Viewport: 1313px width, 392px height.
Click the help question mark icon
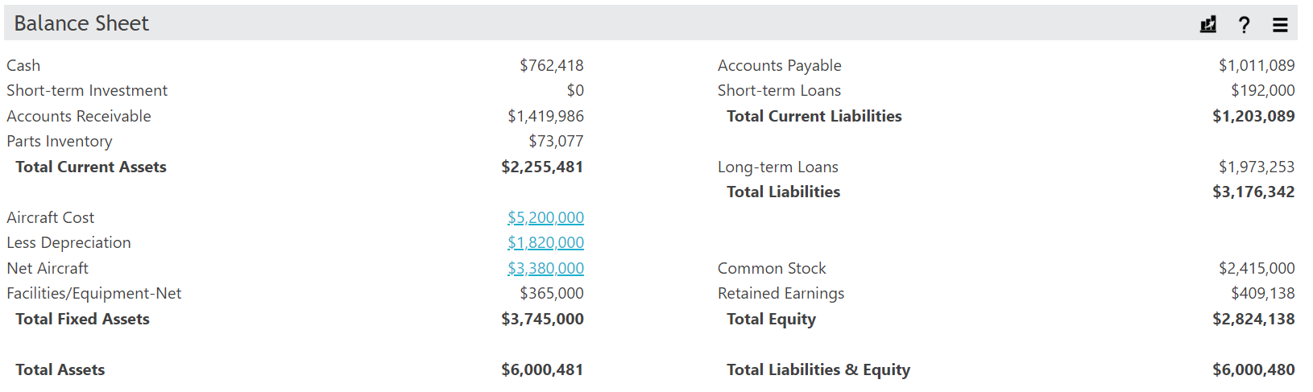tap(1245, 24)
